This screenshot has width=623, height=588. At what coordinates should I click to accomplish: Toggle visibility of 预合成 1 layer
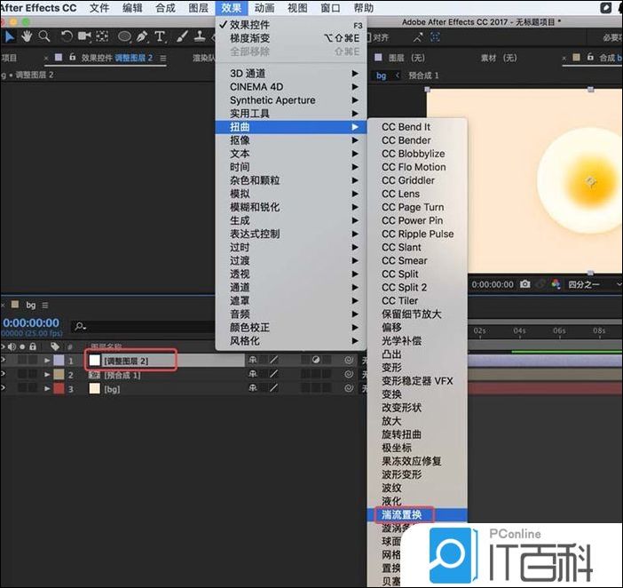point(4,375)
